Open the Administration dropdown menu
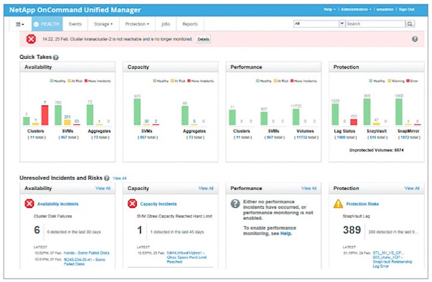 356,9
